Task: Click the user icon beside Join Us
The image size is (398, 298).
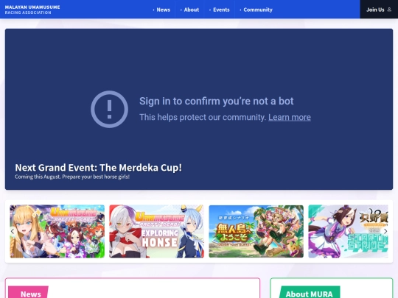Action: pos(389,10)
